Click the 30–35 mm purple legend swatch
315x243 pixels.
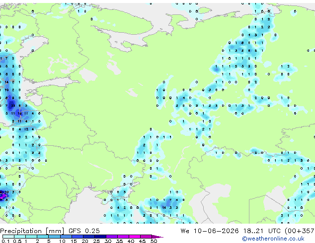[112, 237]
